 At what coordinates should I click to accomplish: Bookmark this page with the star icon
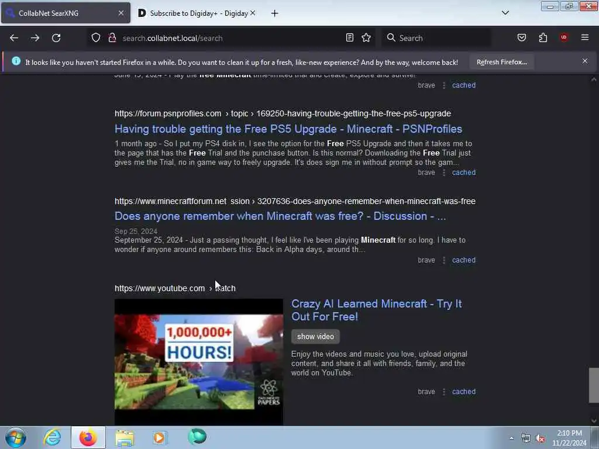tap(366, 38)
